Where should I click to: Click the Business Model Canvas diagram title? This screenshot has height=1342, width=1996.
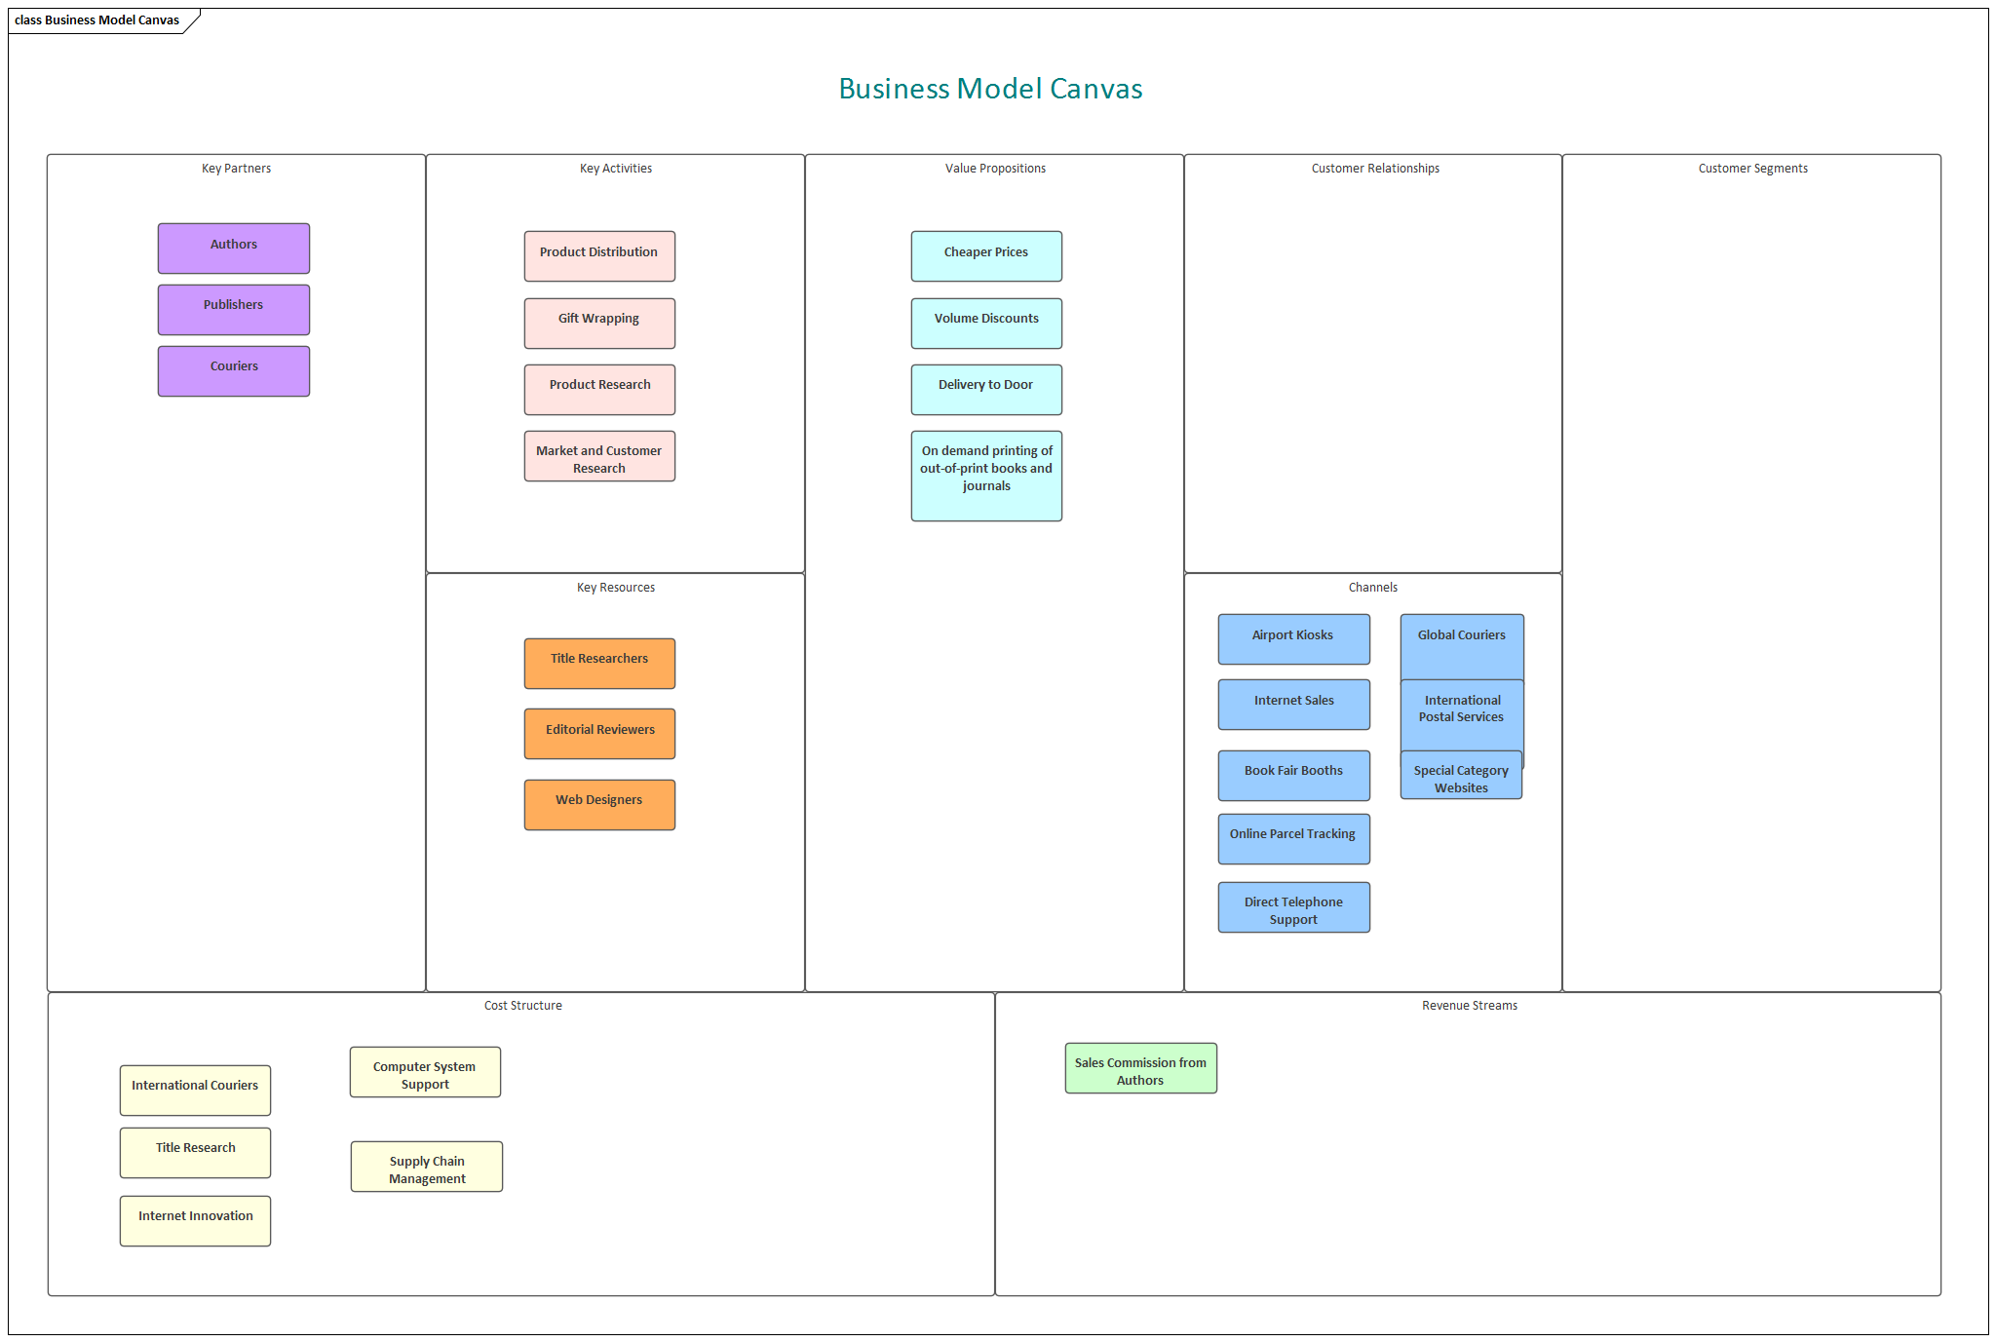click(990, 89)
